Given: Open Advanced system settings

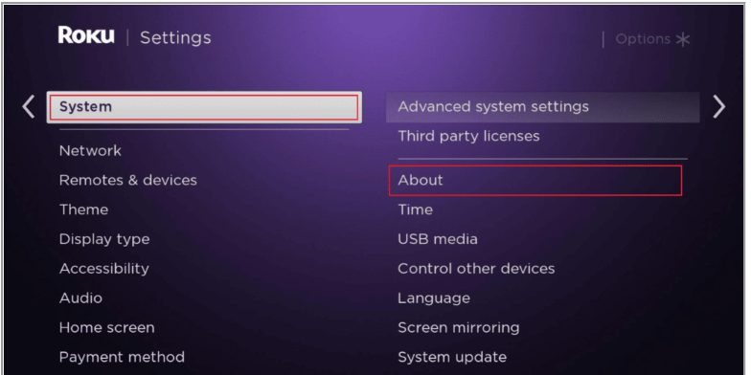Looking at the screenshot, I should [x=542, y=107].
